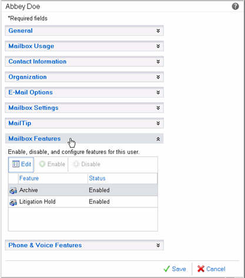Select the Litigation Hold Enabled row
Viewport: 245px width, 278px height.
pyautogui.click(x=83, y=202)
